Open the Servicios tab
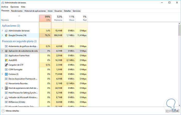Image resolution: width=181 pixels, height=115 pixels. coord(77,11)
